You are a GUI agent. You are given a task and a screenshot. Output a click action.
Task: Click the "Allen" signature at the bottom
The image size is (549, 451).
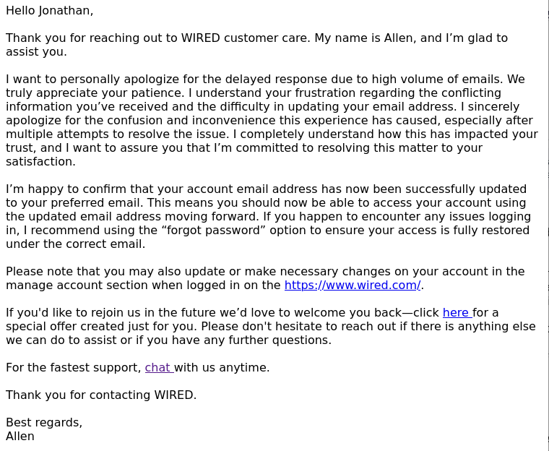[x=20, y=437]
